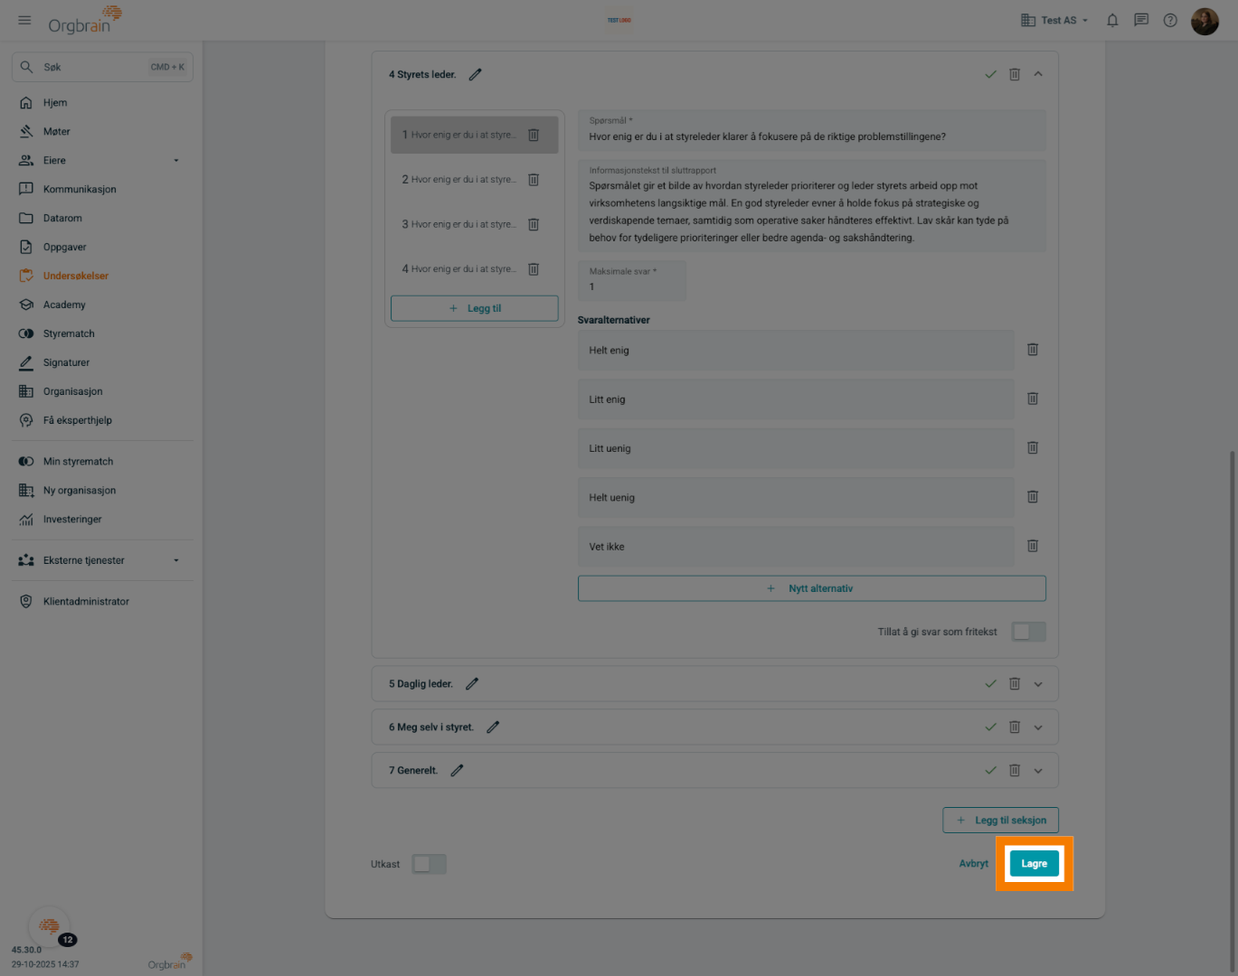Click the 'Maksimale svar' field
Image resolution: width=1238 pixels, height=976 pixels.
point(632,280)
